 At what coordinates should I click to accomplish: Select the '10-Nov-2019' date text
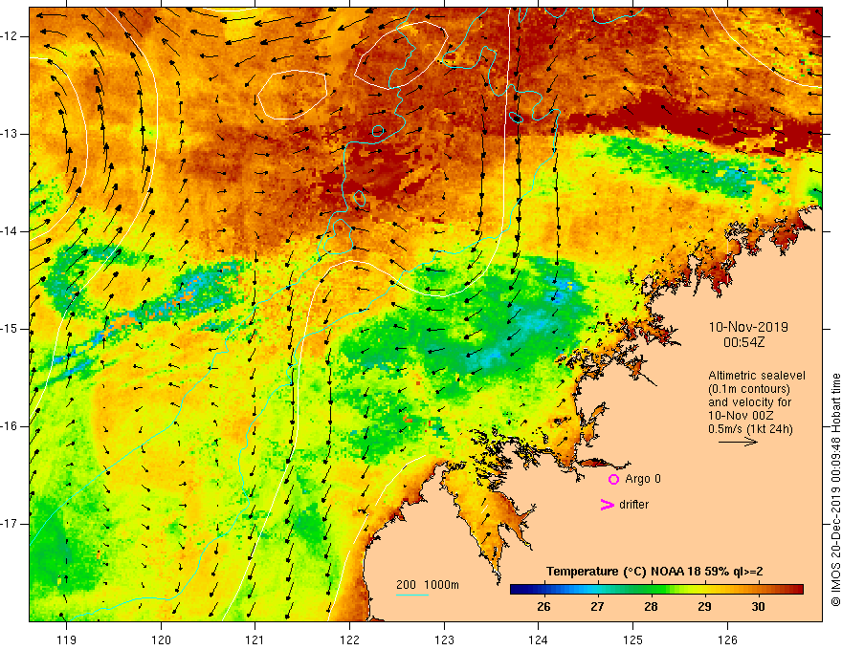click(x=748, y=327)
